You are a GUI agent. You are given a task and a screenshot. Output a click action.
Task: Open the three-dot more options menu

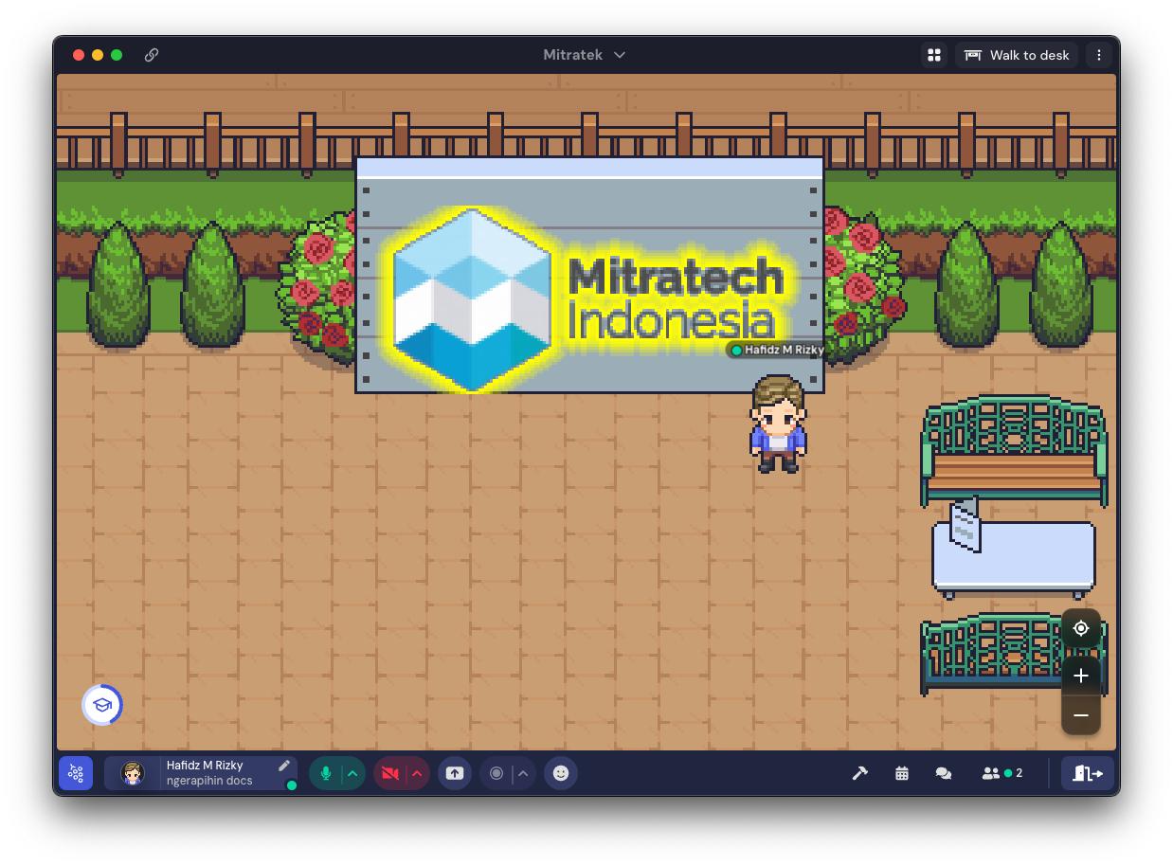pyautogui.click(x=1099, y=55)
